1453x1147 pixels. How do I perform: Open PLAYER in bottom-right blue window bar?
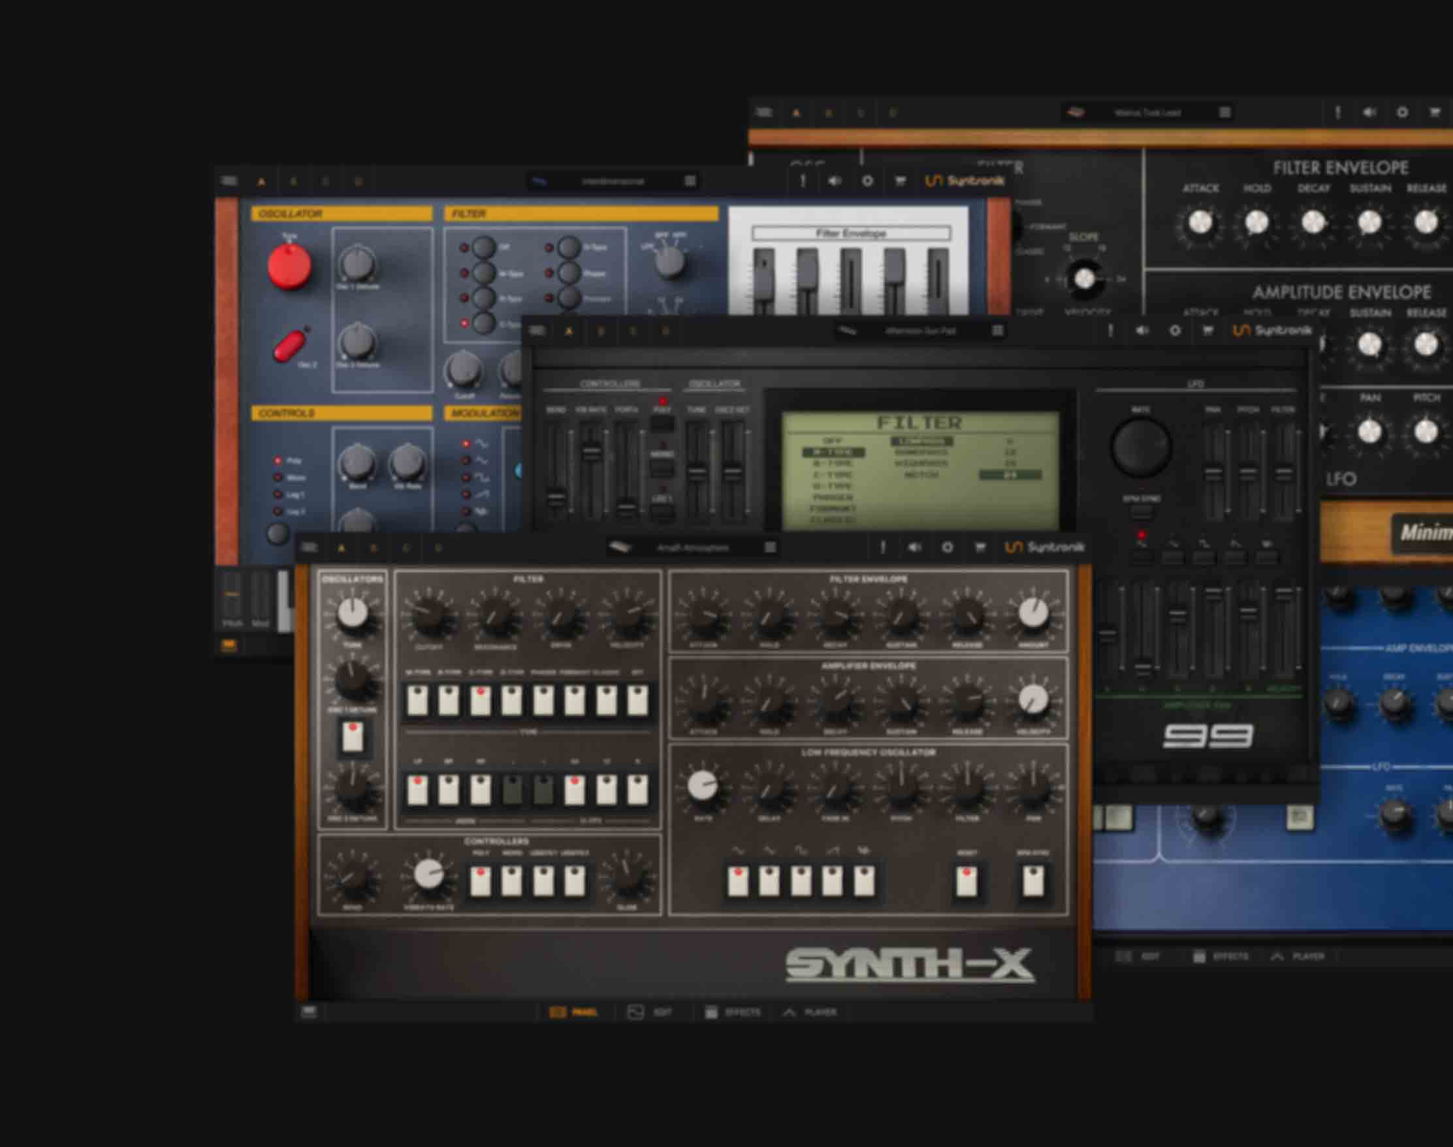[x=1299, y=956]
